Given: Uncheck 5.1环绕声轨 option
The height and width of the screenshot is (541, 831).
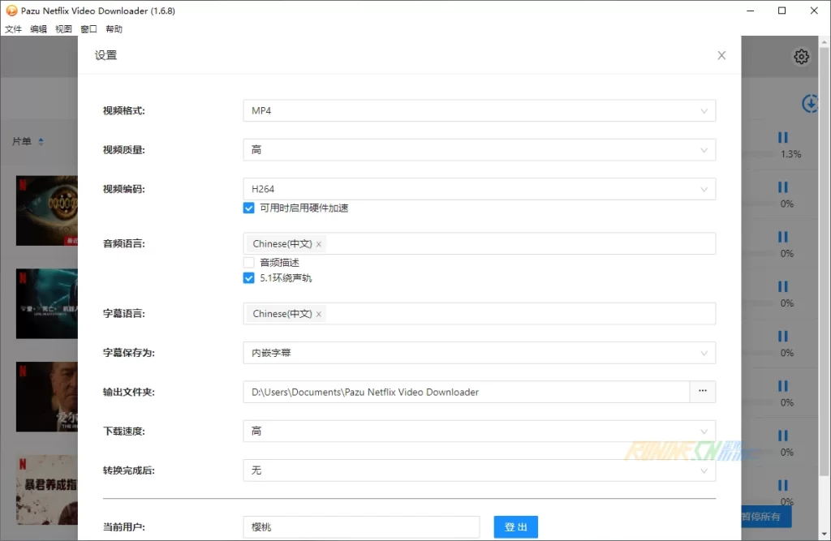Looking at the screenshot, I should click(249, 278).
